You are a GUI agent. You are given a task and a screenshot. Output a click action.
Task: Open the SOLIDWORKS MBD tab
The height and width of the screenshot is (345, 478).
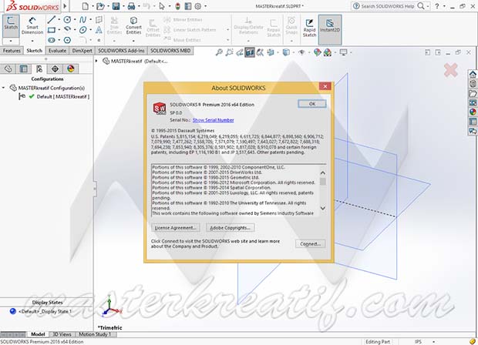pyautogui.click(x=170, y=51)
